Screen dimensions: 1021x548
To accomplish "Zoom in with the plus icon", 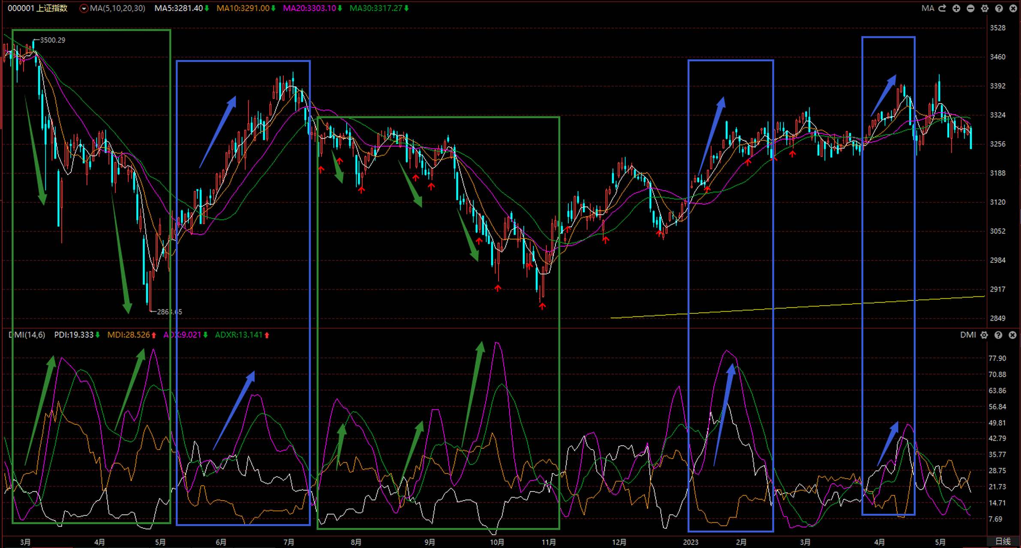I will point(956,8).
